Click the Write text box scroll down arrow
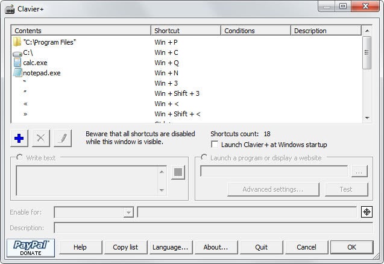The width and height of the screenshot is (384, 264). (x=162, y=190)
